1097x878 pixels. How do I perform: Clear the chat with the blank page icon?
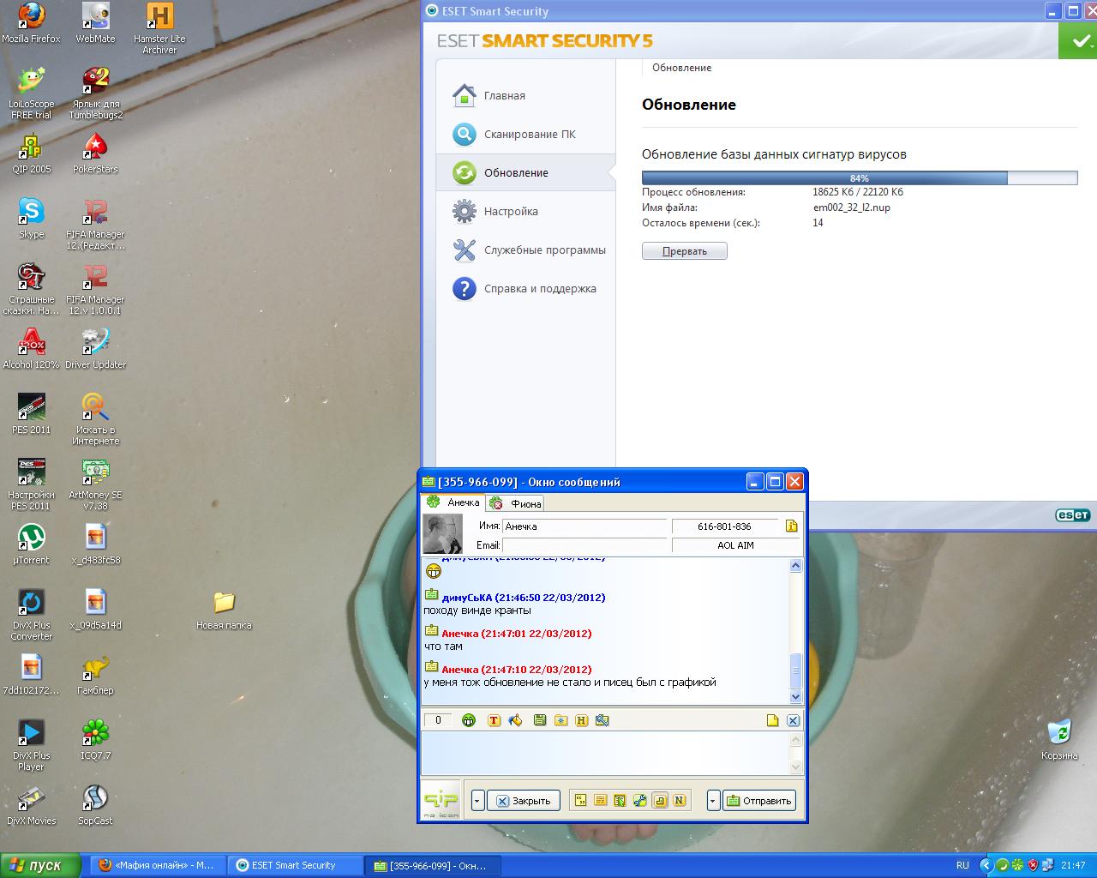[772, 720]
